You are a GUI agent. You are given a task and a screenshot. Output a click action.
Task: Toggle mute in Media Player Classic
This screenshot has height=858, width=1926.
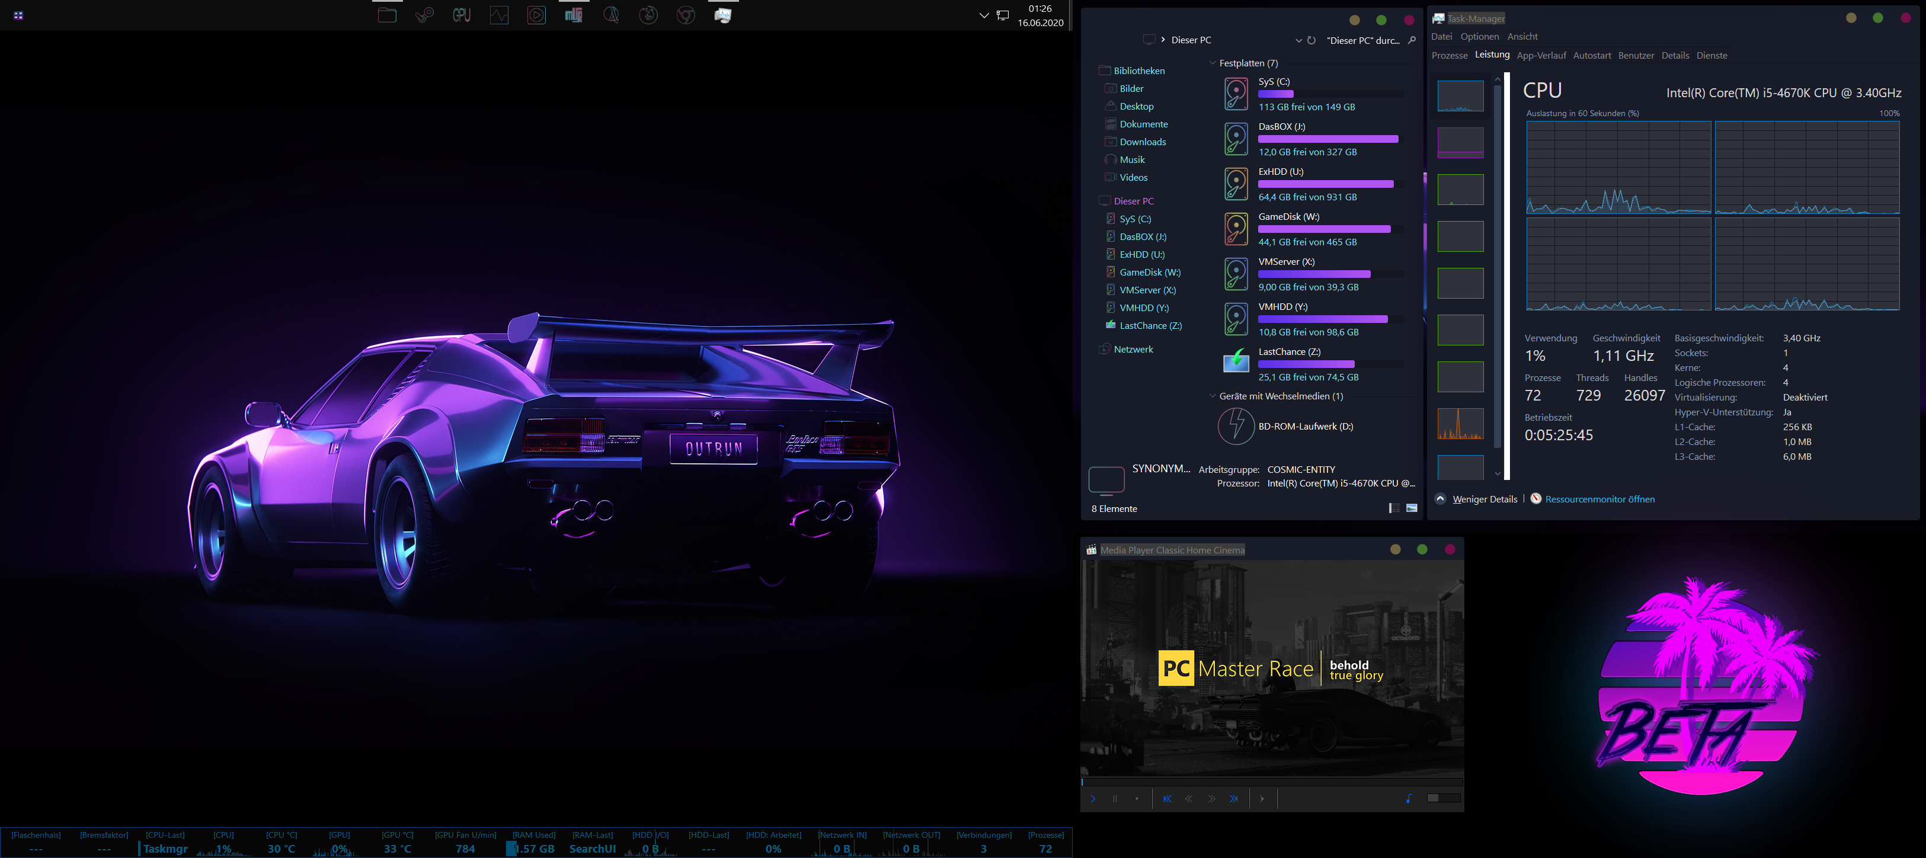[1409, 798]
